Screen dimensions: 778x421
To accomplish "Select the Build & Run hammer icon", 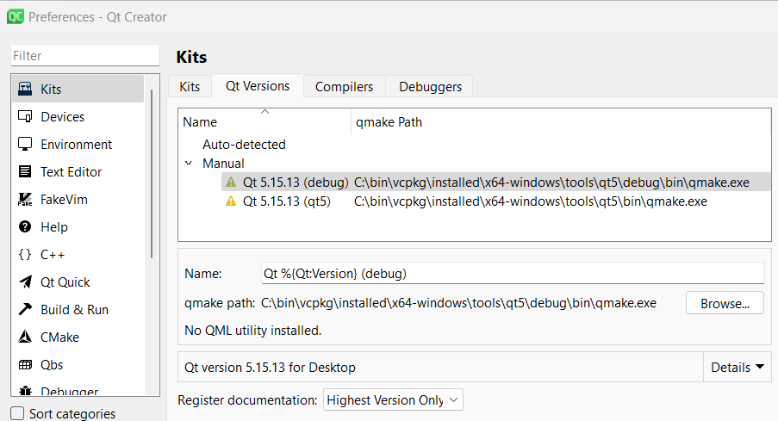I will point(25,310).
